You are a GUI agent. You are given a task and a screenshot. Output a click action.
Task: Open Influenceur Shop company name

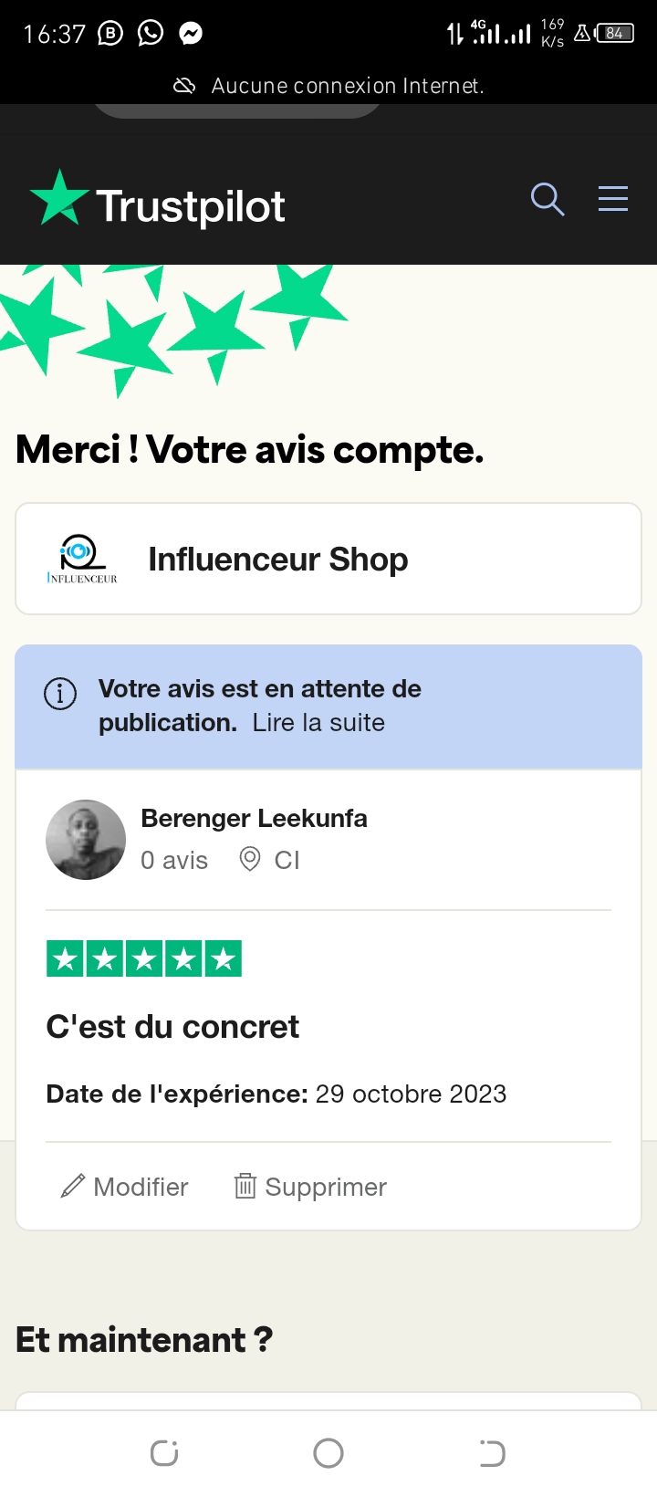[x=278, y=559]
